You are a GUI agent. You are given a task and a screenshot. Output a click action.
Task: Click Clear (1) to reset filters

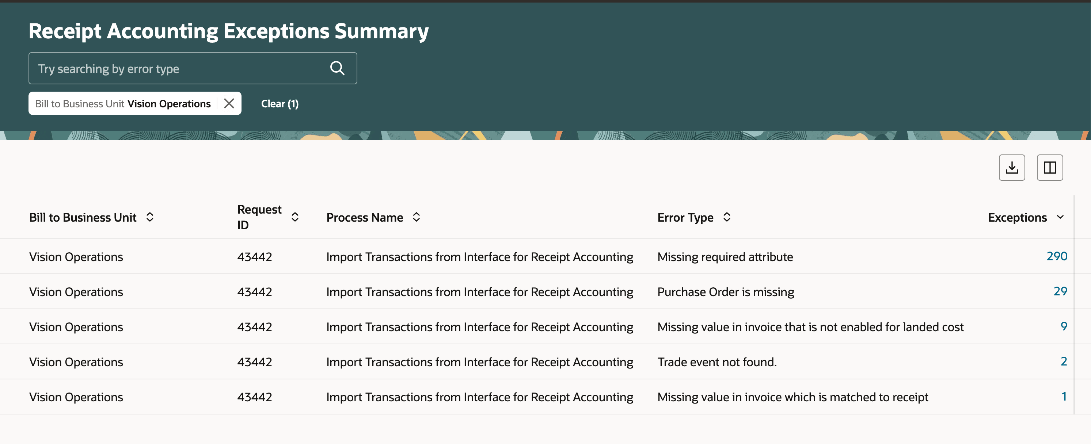pyautogui.click(x=280, y=104)
